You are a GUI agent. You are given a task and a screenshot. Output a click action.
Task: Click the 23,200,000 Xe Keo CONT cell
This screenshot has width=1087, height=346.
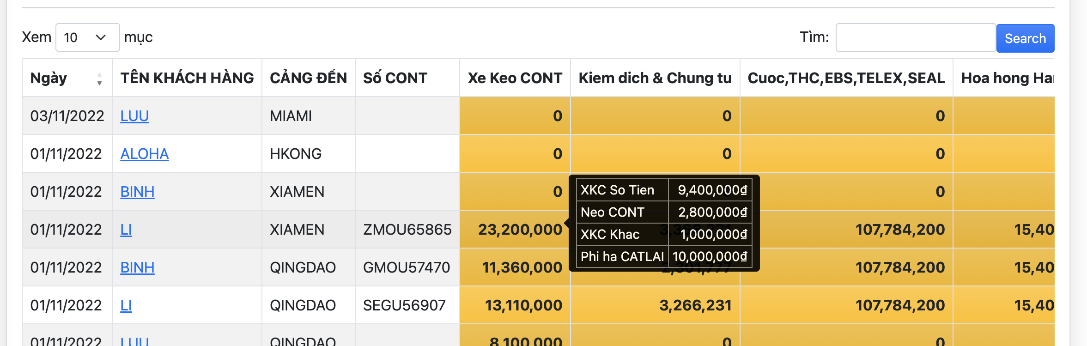pos(520,230)
